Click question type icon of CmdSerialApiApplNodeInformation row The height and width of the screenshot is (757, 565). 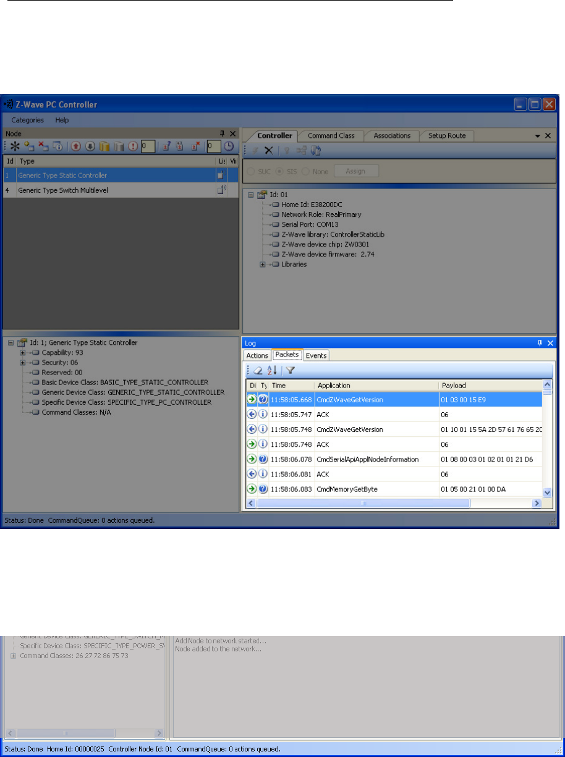coord(263,459)
